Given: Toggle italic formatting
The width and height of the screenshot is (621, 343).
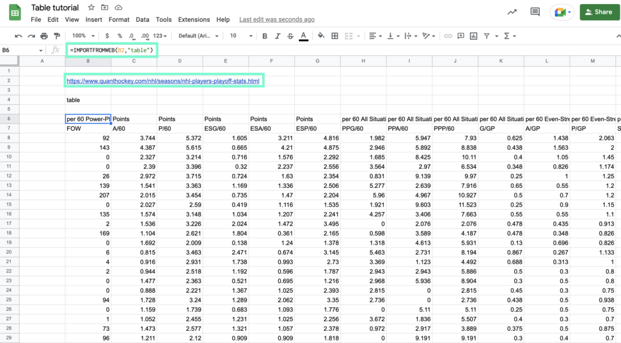Looking at the screenshot, I should pos(277,36).
